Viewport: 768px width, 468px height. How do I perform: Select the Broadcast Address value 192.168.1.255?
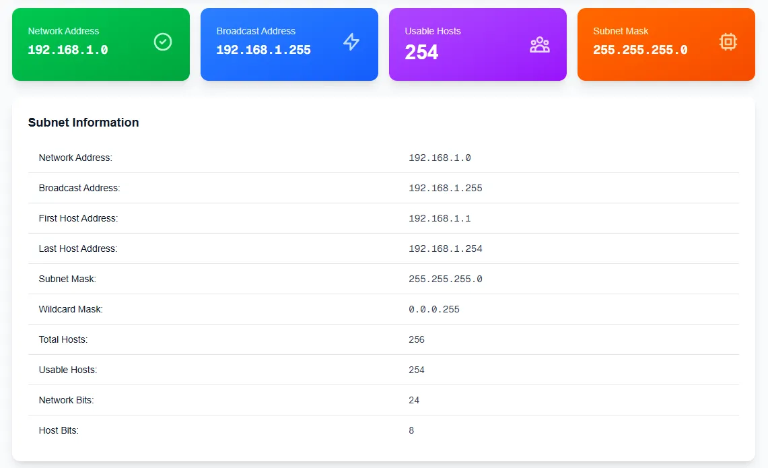pos(446,188)
